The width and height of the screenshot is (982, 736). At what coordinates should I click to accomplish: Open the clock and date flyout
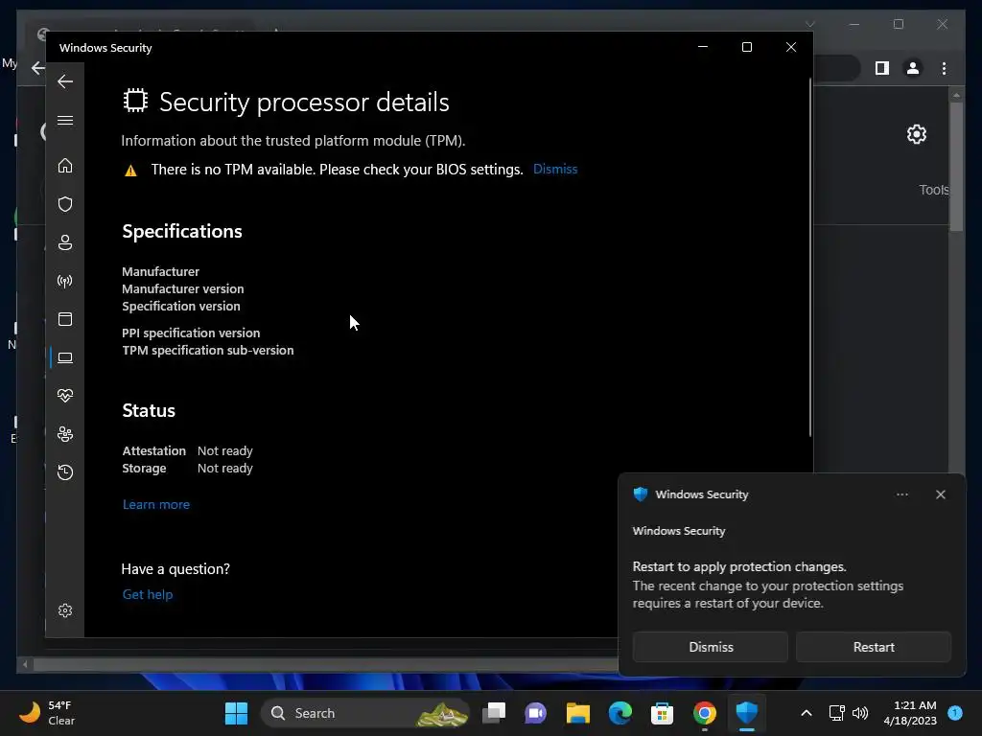(x=910, y=713)
